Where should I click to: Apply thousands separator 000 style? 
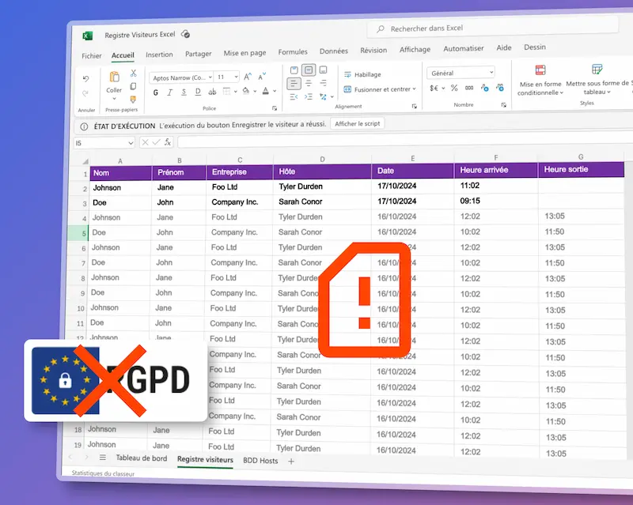point(469,88)
